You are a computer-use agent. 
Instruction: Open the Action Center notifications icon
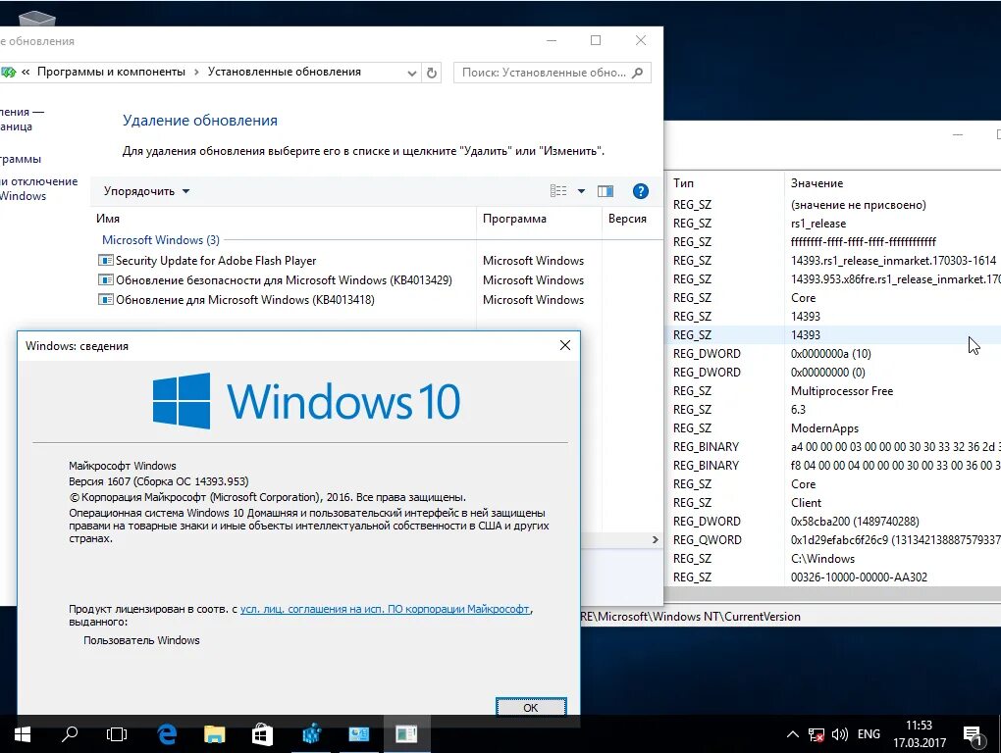(x=973, y=735)
